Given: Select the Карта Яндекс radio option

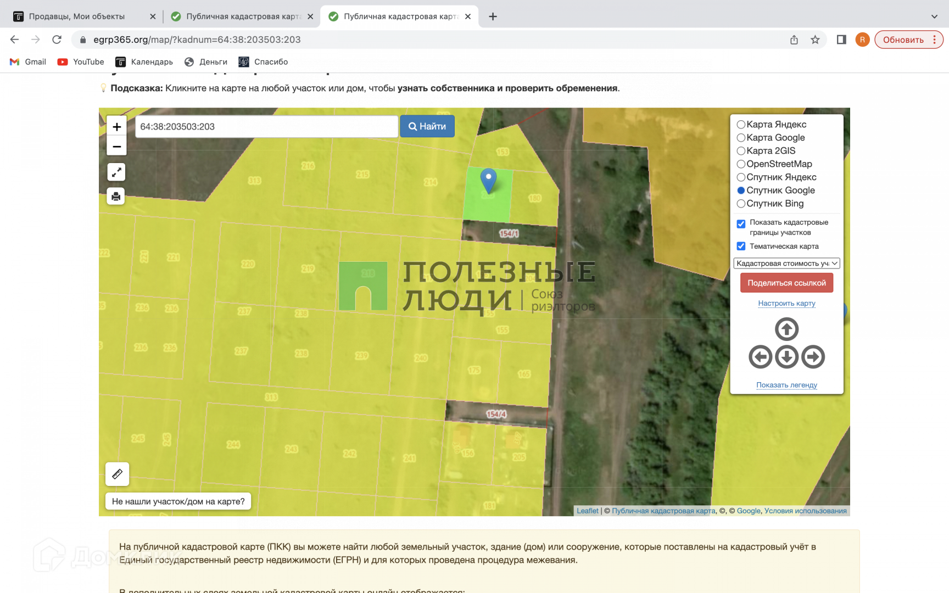Looking at the screenshot, I should (x=741, y=125).
